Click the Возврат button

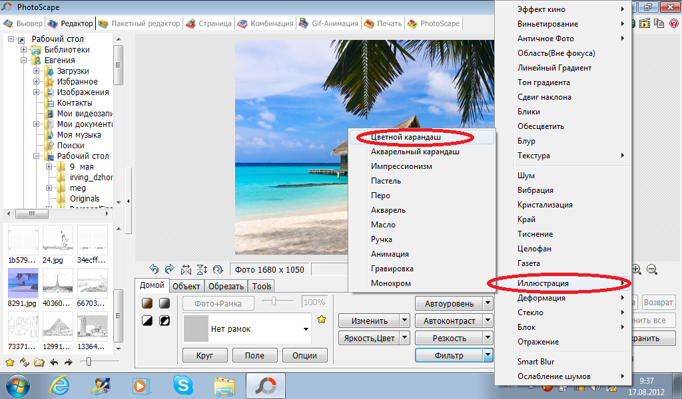click(658, 302)
